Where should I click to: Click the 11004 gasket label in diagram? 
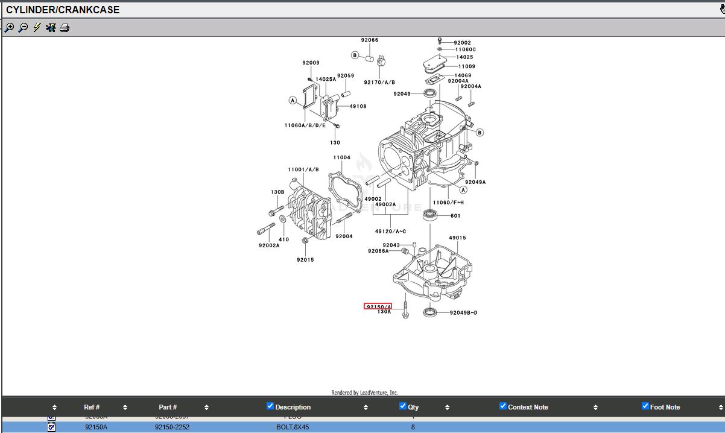click(341, 158)
